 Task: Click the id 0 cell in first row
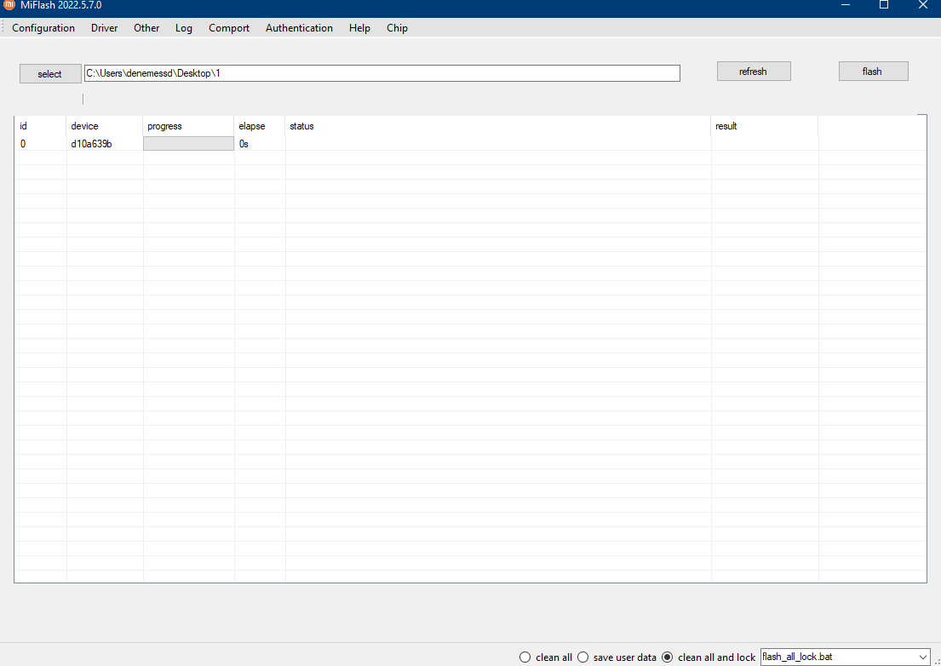(23, 144)
